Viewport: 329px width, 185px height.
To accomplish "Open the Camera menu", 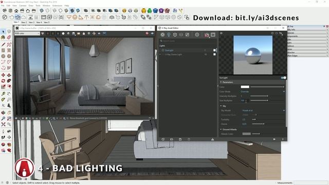I will tap(23, 6).
